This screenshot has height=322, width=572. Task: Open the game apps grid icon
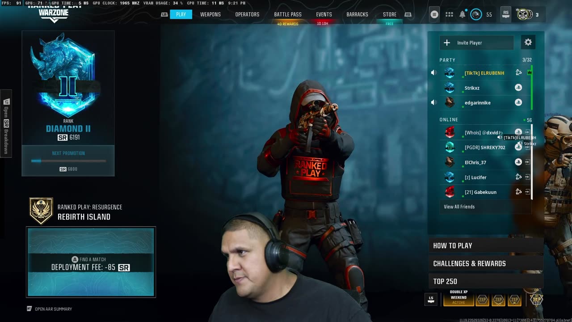tap(449, 14)
